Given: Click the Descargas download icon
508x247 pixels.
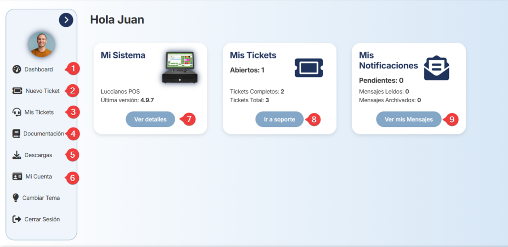Looking at the screenshot, I should (16, 155).
